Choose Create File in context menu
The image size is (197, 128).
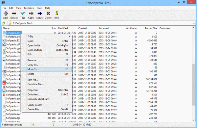(x=46, y=109)
